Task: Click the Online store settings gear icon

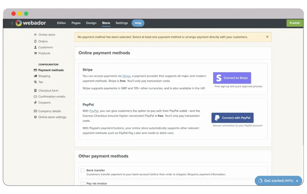Action: tap(35, 117)
